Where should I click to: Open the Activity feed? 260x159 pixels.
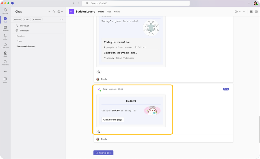tap(5, 11)
